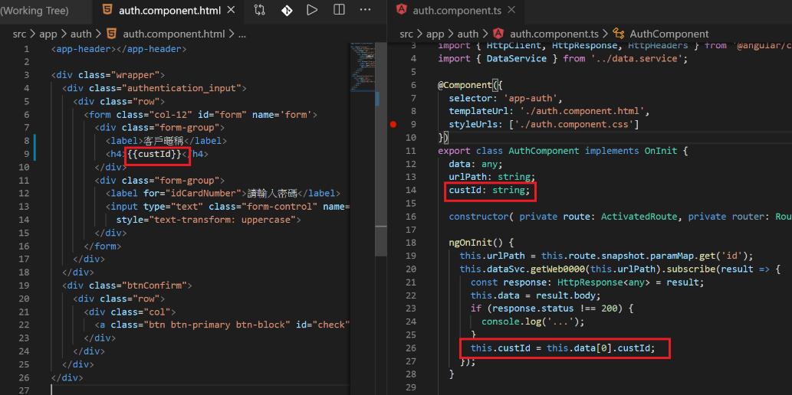Click the trailing ellipsis in left breadcrumb

coord(242,34)
